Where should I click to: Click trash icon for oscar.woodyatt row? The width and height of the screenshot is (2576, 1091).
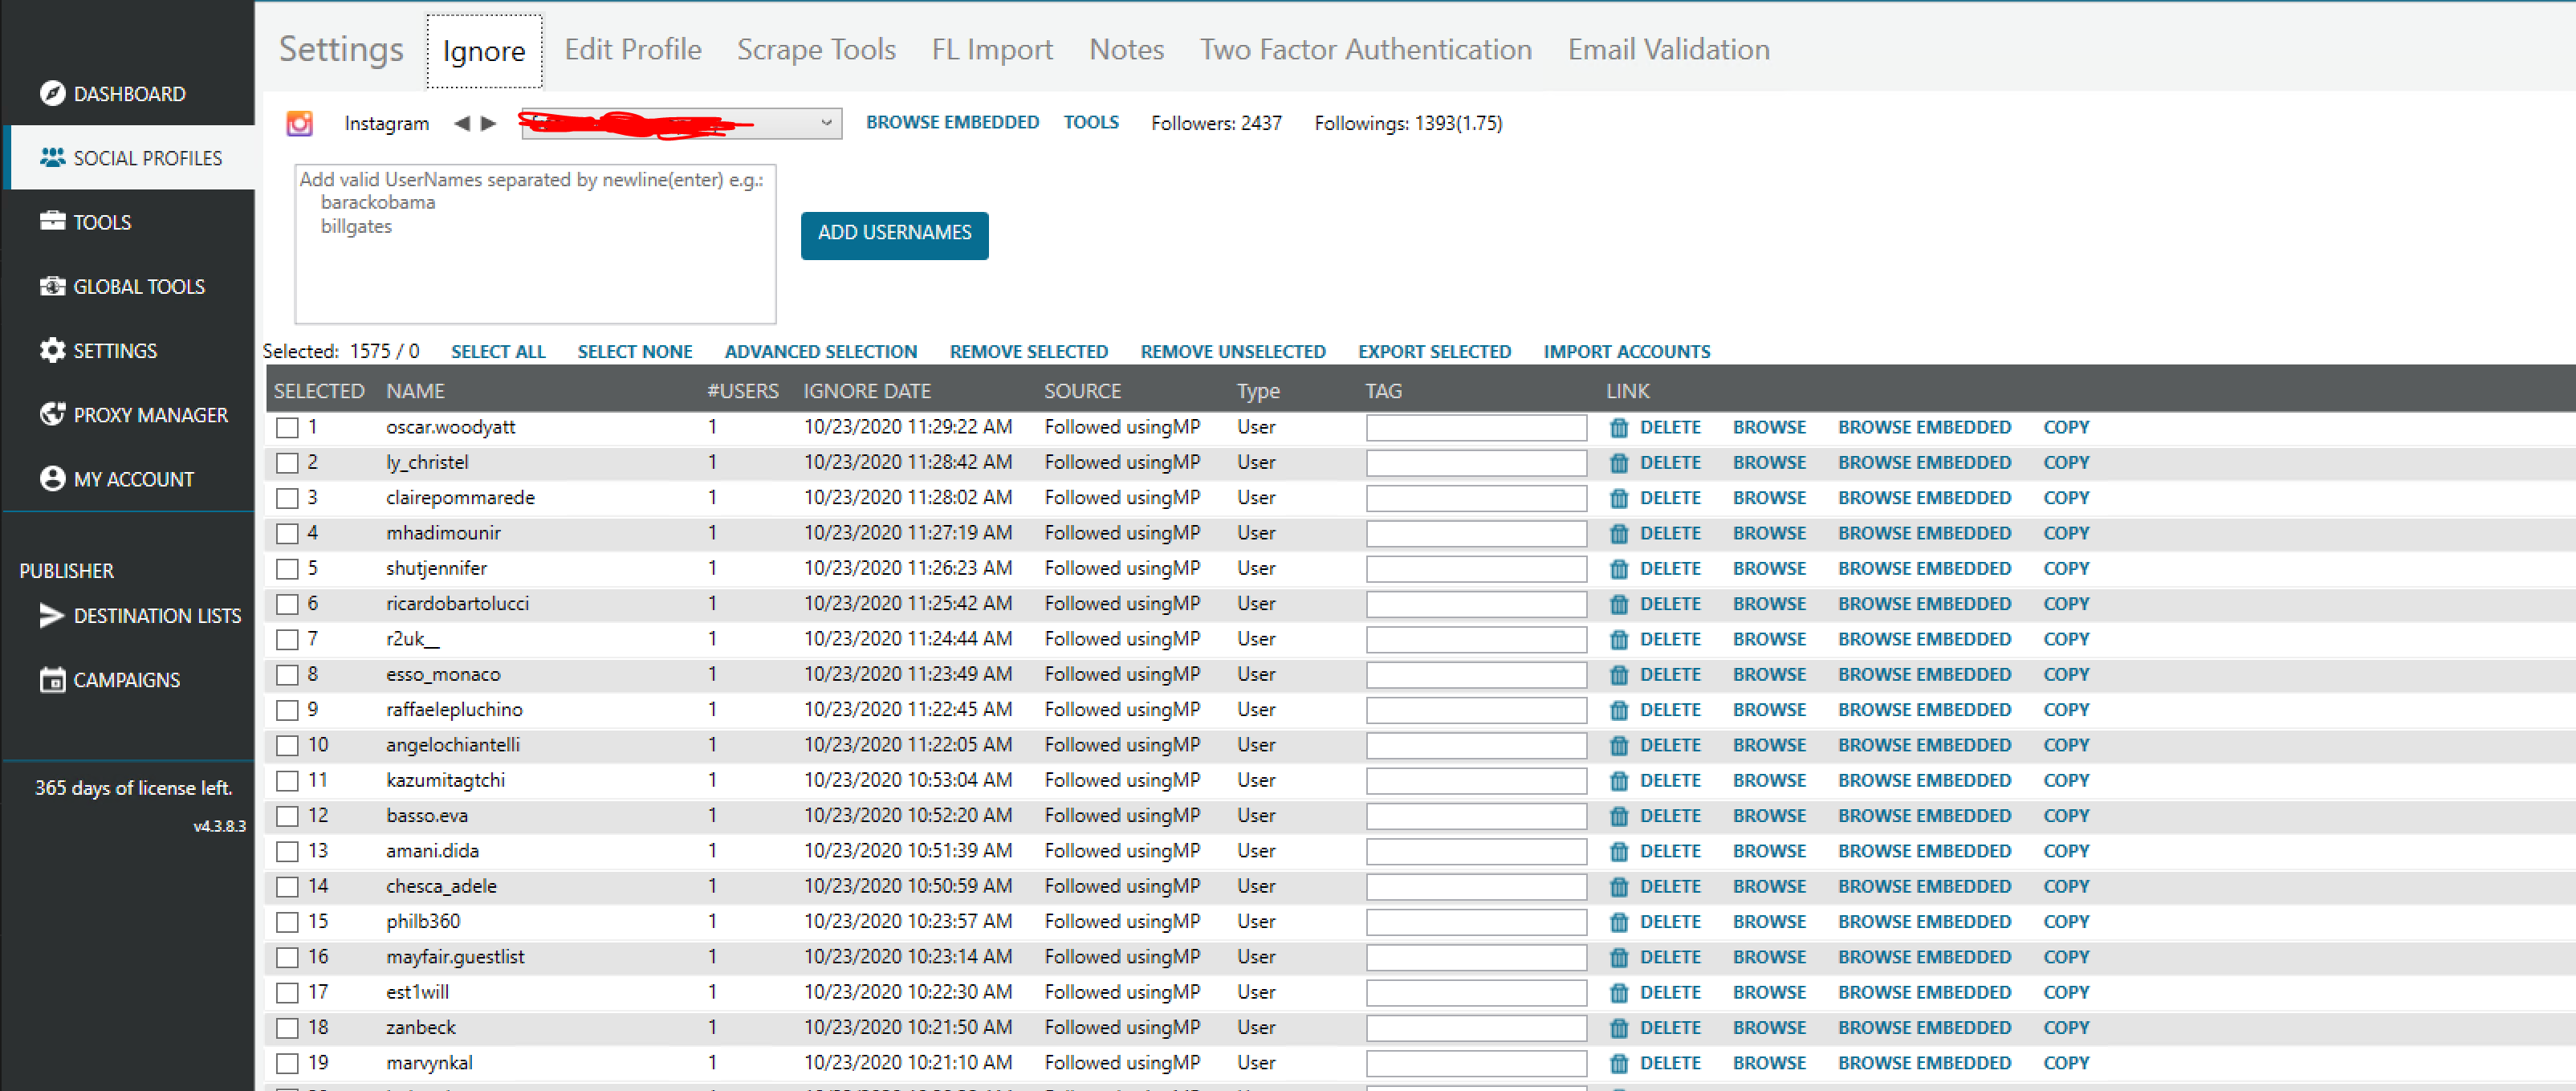pos(1619,428)
